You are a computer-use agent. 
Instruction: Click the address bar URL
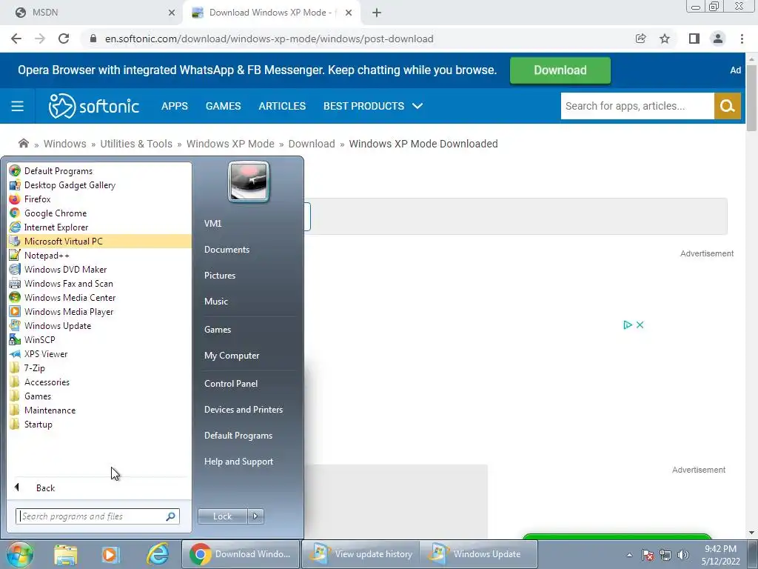pyautogui.click(x=269, y=39)
